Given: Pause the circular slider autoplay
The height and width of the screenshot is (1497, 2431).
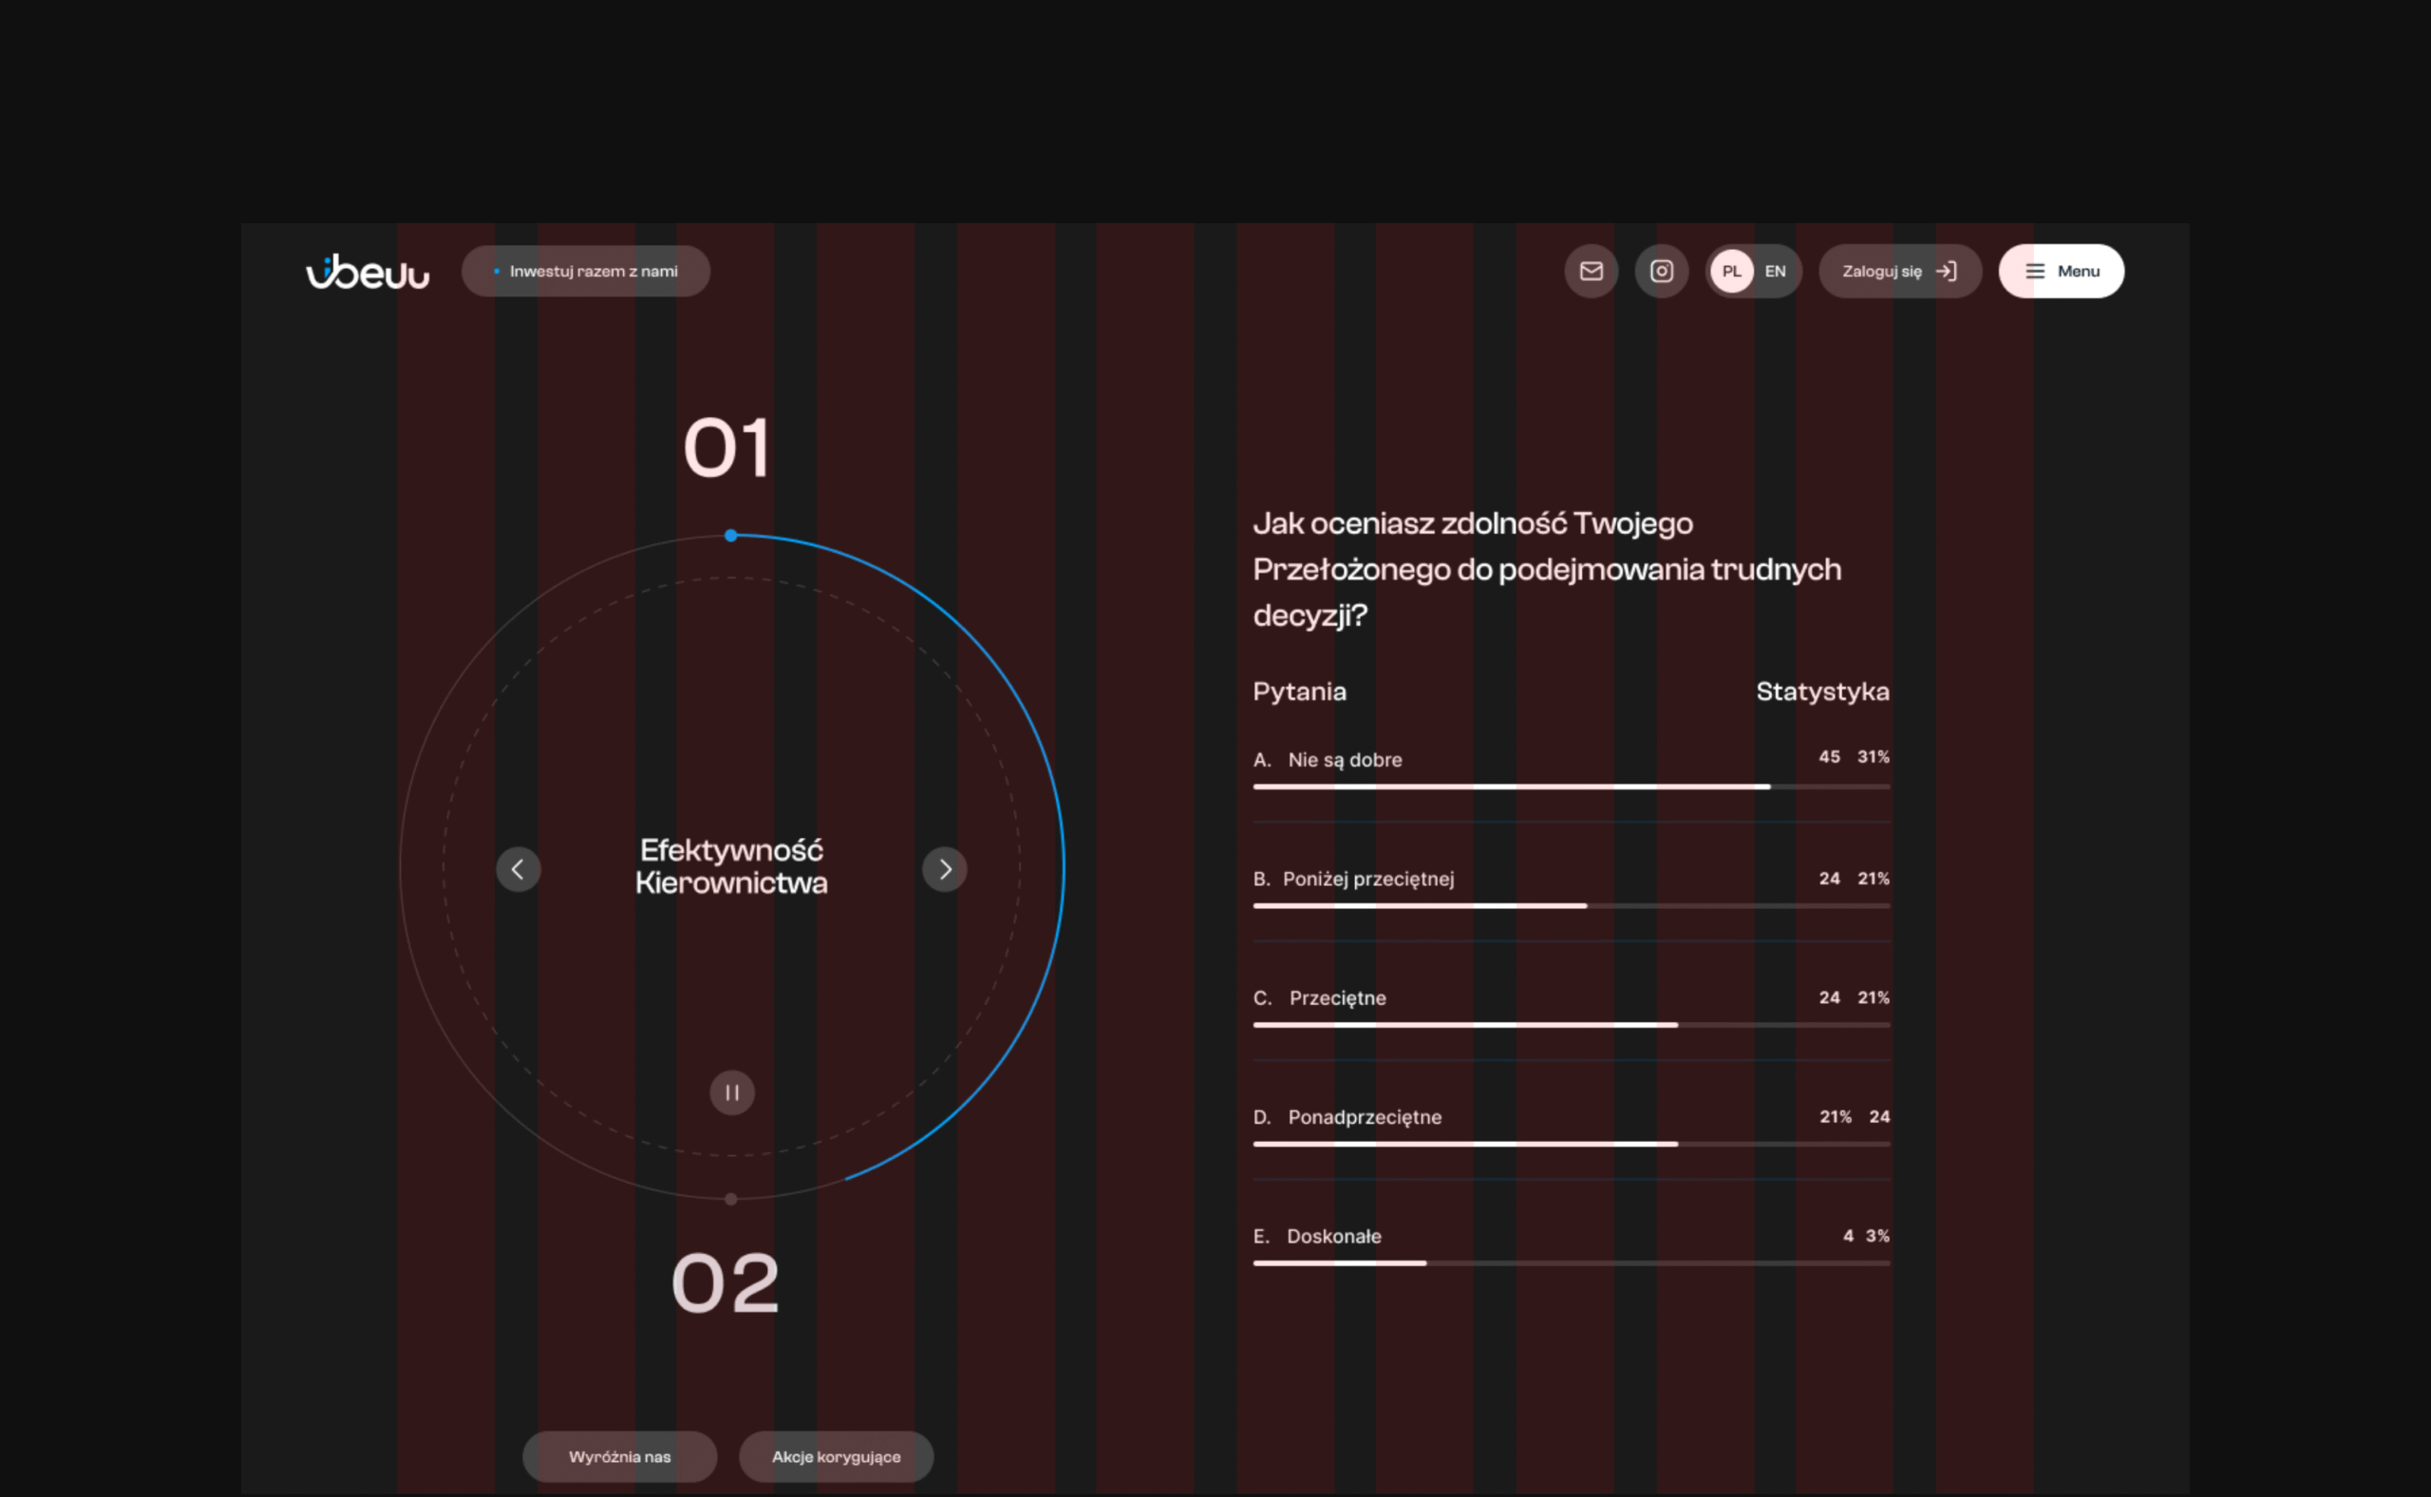Looking at the screenshot, I should point(731,1092).
